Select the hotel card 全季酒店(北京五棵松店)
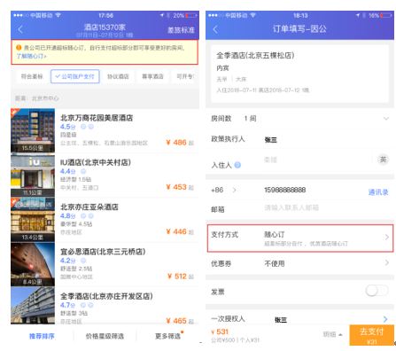 pyautogui.click(x=299, y=74)
